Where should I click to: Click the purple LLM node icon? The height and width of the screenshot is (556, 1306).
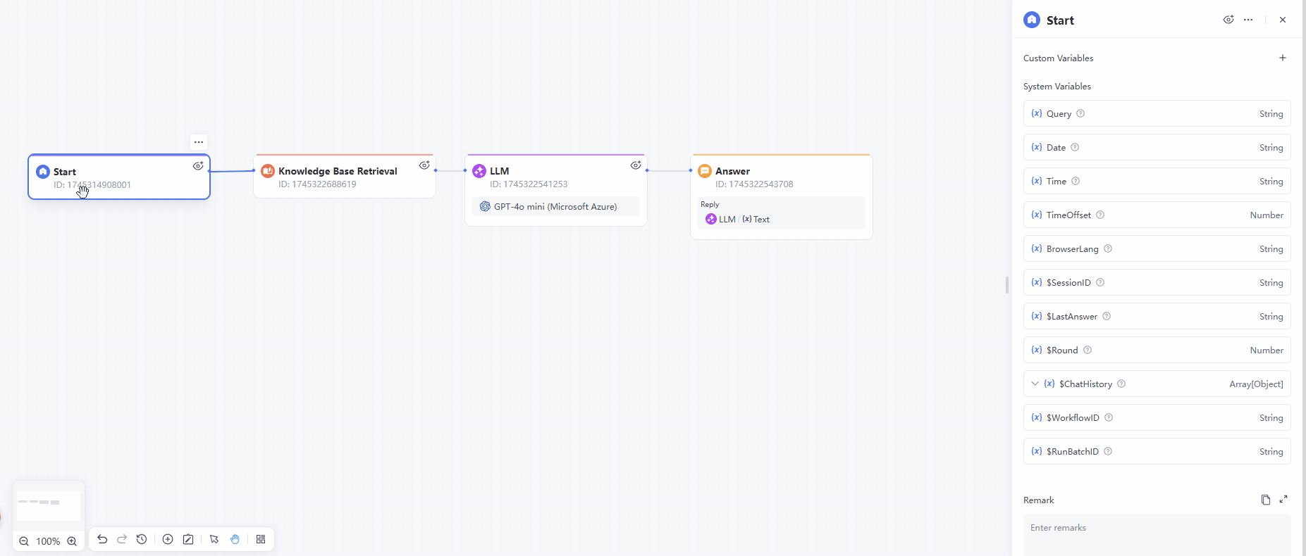pos(479,171)
